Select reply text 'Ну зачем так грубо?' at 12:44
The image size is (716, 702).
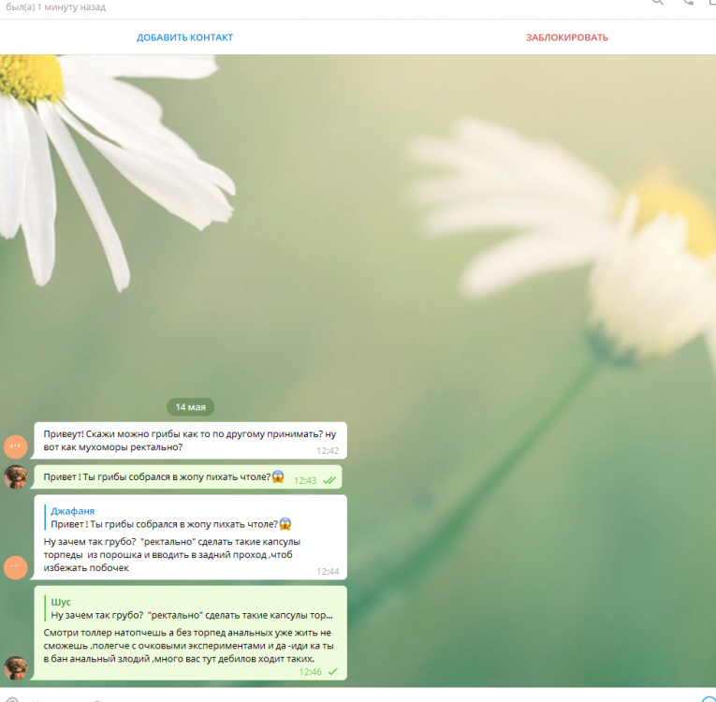click(171, 554)
